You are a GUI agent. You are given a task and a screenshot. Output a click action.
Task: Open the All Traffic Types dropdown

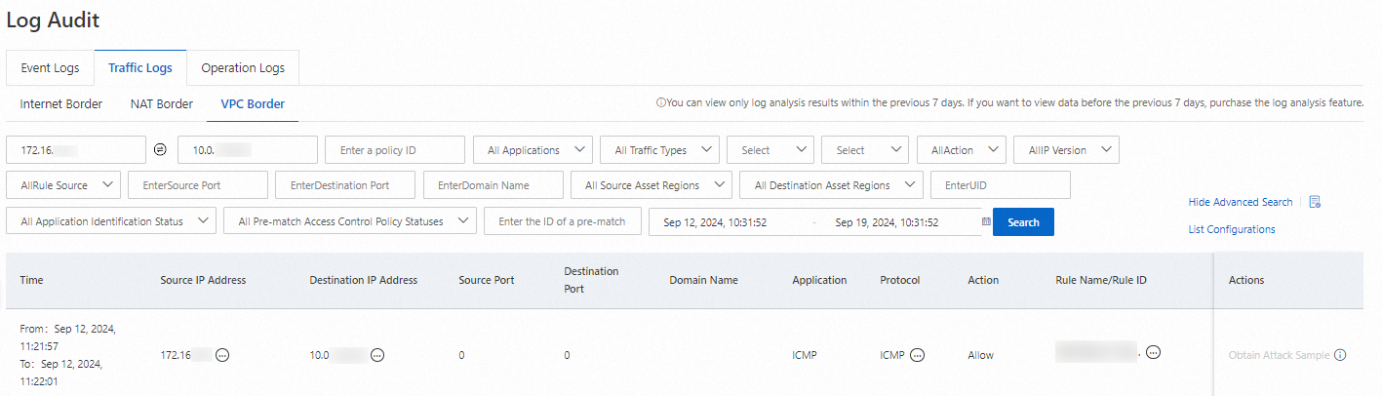(x=659, y=150)
